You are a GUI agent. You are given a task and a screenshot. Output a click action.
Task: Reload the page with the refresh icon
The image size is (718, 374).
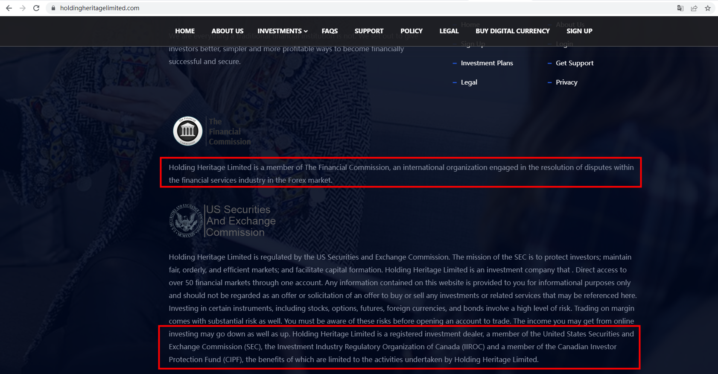(x=36, y=8)
